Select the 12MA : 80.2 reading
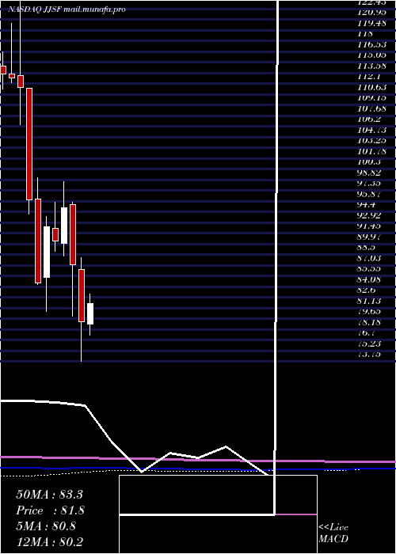 (x=49, y=542)
